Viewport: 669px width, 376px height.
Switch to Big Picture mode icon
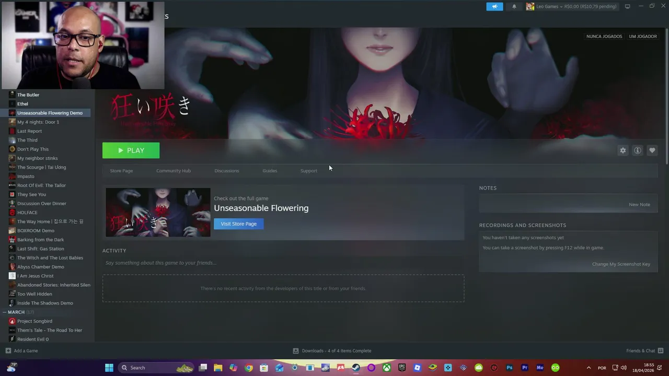627,6
